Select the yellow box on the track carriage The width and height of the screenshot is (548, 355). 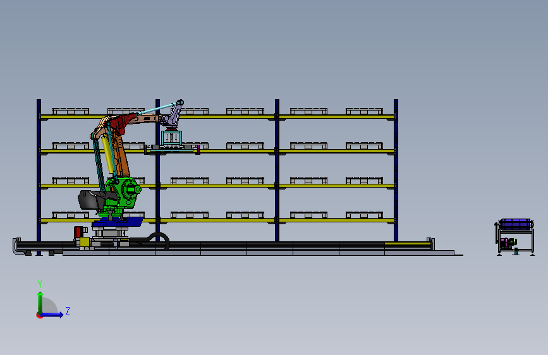(x=84, y=242)
